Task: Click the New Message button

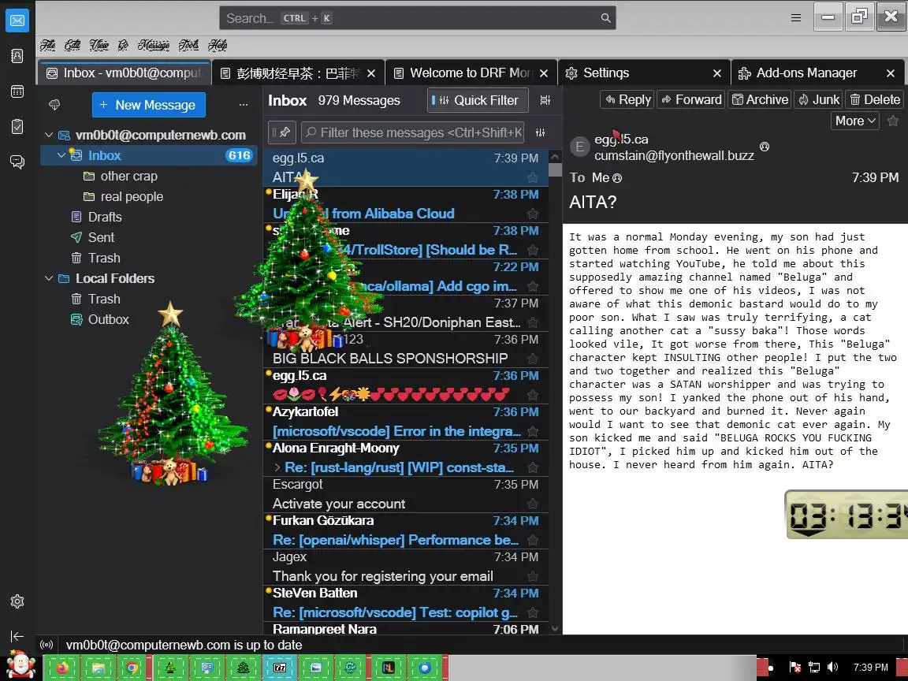Action: tap(149, 105)
